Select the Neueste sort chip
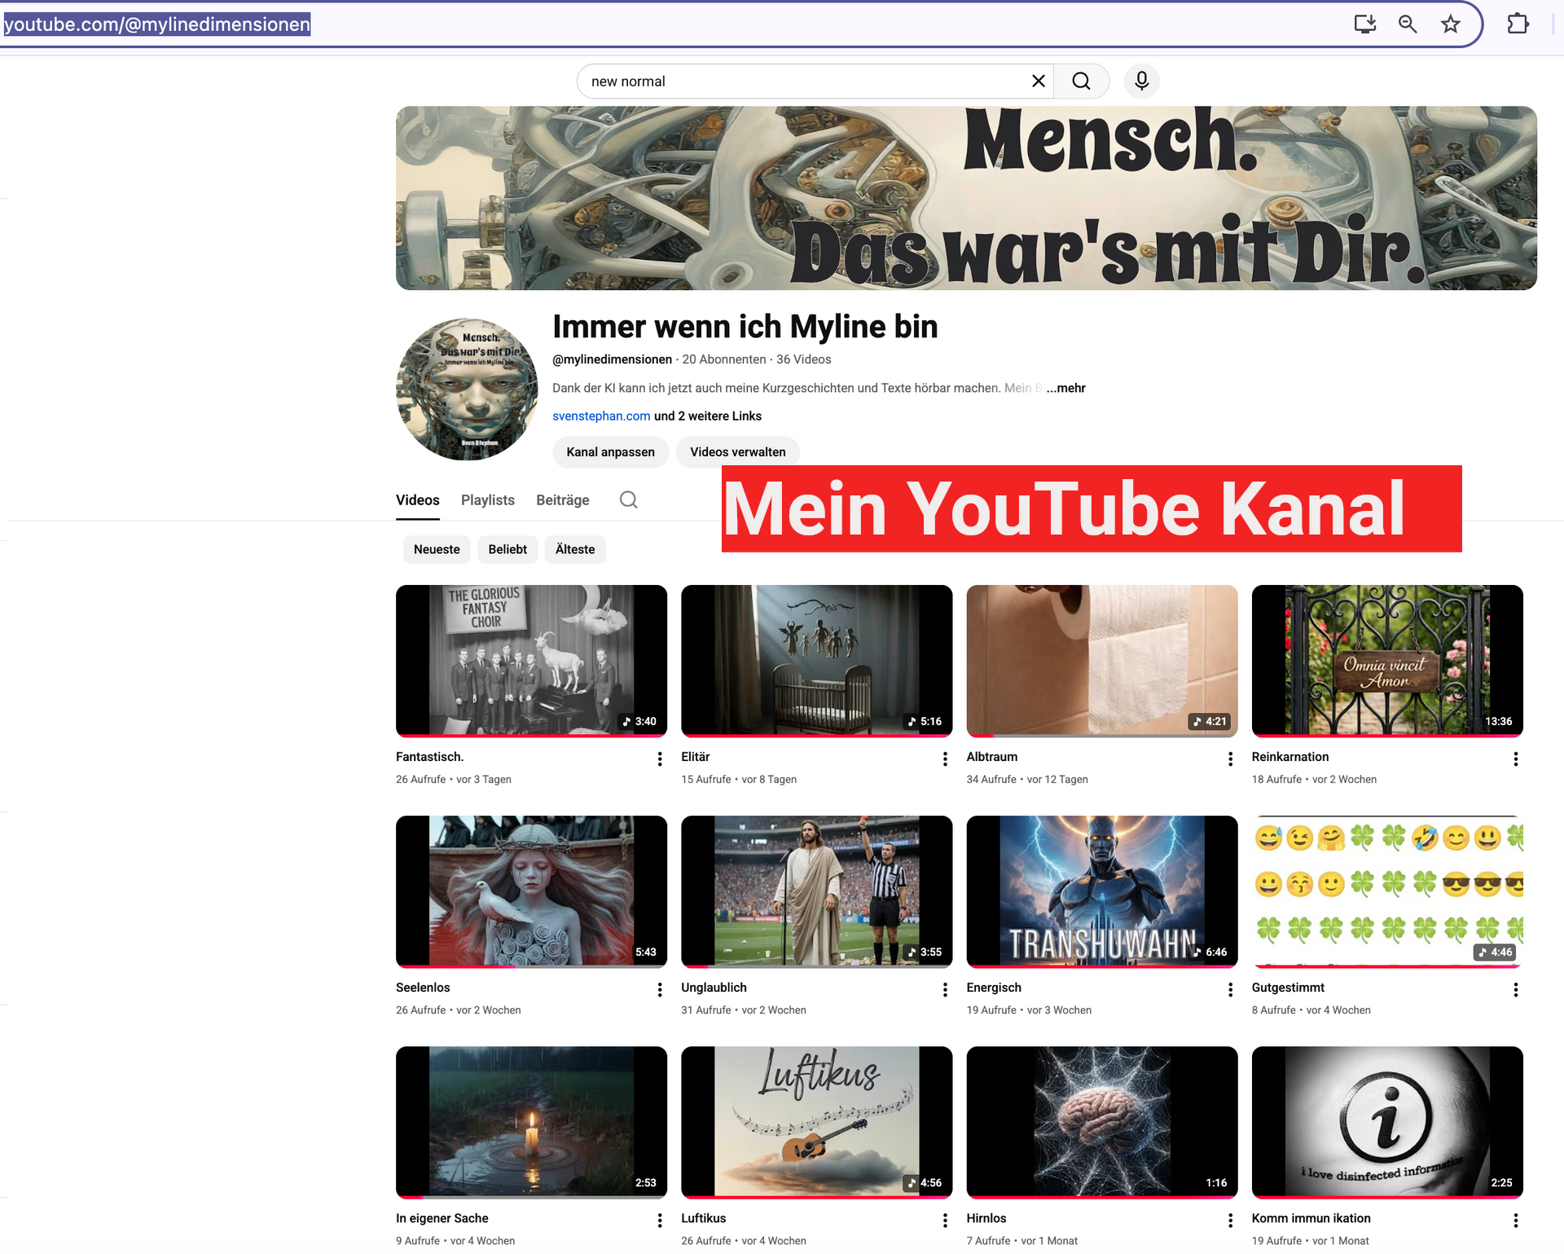The height and width of the screenshot is (1254, 1564). coord(437,549)
